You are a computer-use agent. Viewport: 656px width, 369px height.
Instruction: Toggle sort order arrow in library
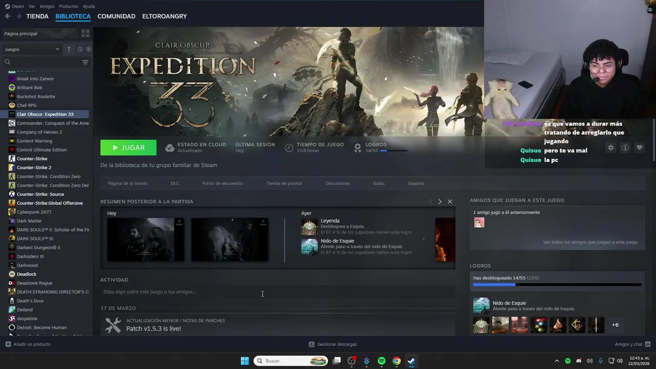(x=69, y=49)
